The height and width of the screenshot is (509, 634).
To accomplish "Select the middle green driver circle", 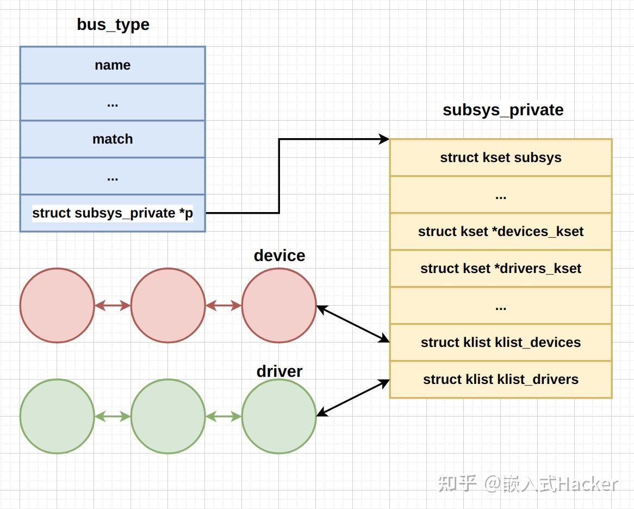I will coord(168,417).
